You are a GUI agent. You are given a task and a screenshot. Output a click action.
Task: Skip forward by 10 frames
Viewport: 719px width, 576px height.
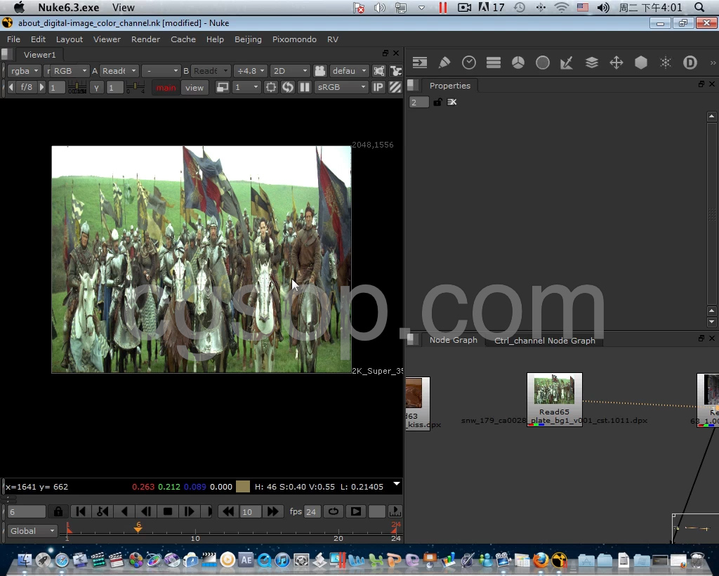(273, 511)
